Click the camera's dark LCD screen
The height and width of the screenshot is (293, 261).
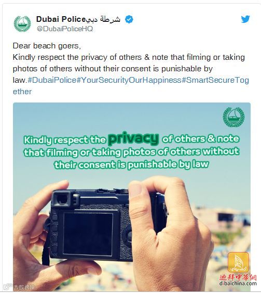click(88, 234)
